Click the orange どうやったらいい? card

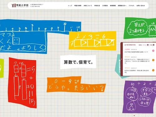pyautogui.click(x=76, y=85)
